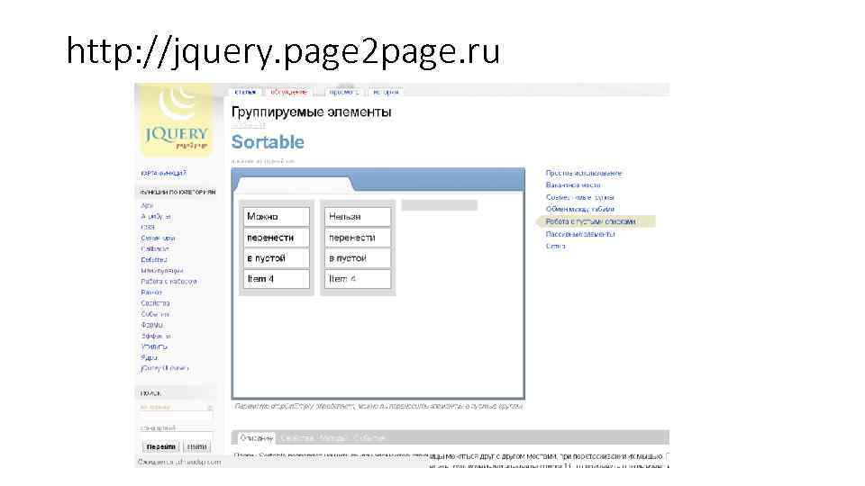Open 'Утилиты' category in sidebar
This screenshot has height=486, width=865.
point(154,346)
